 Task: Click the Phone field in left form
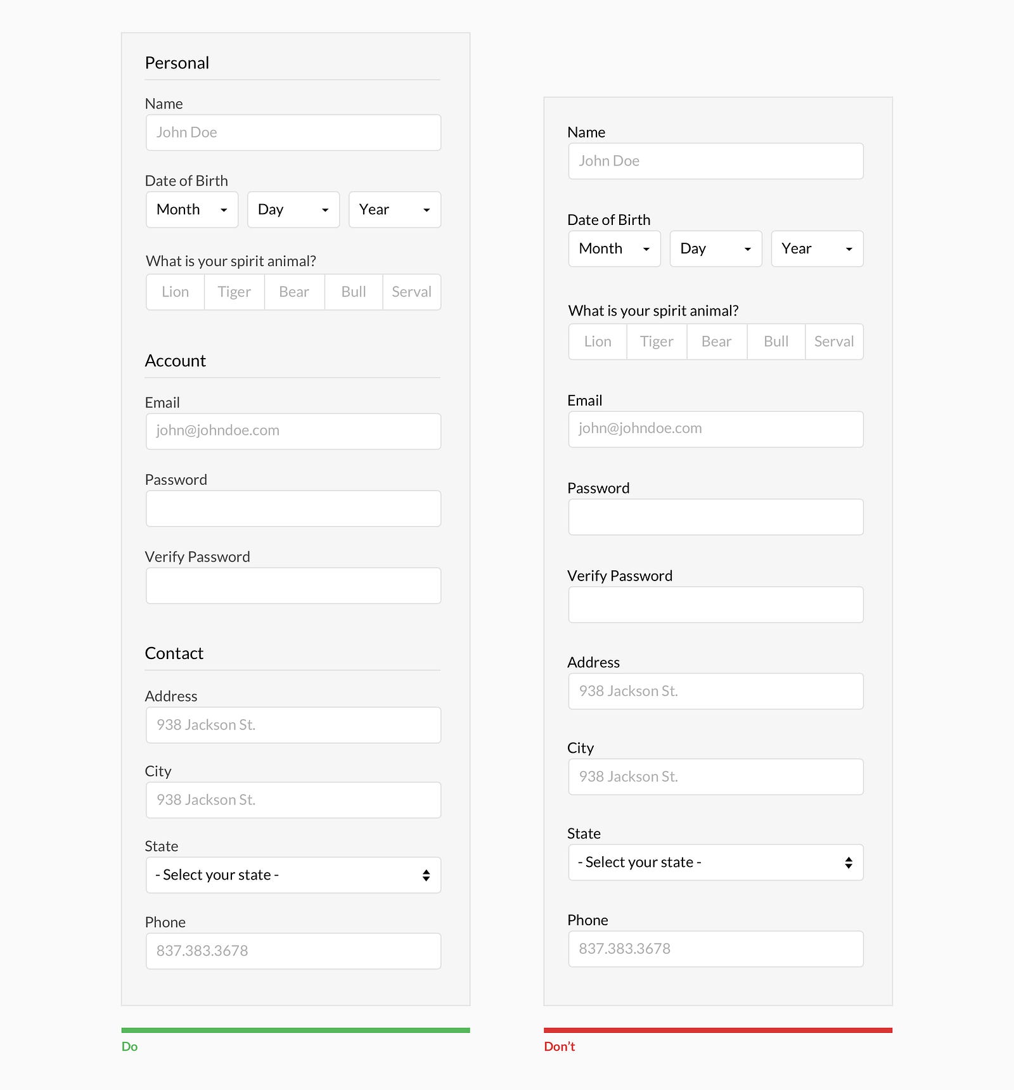(293, 951)
